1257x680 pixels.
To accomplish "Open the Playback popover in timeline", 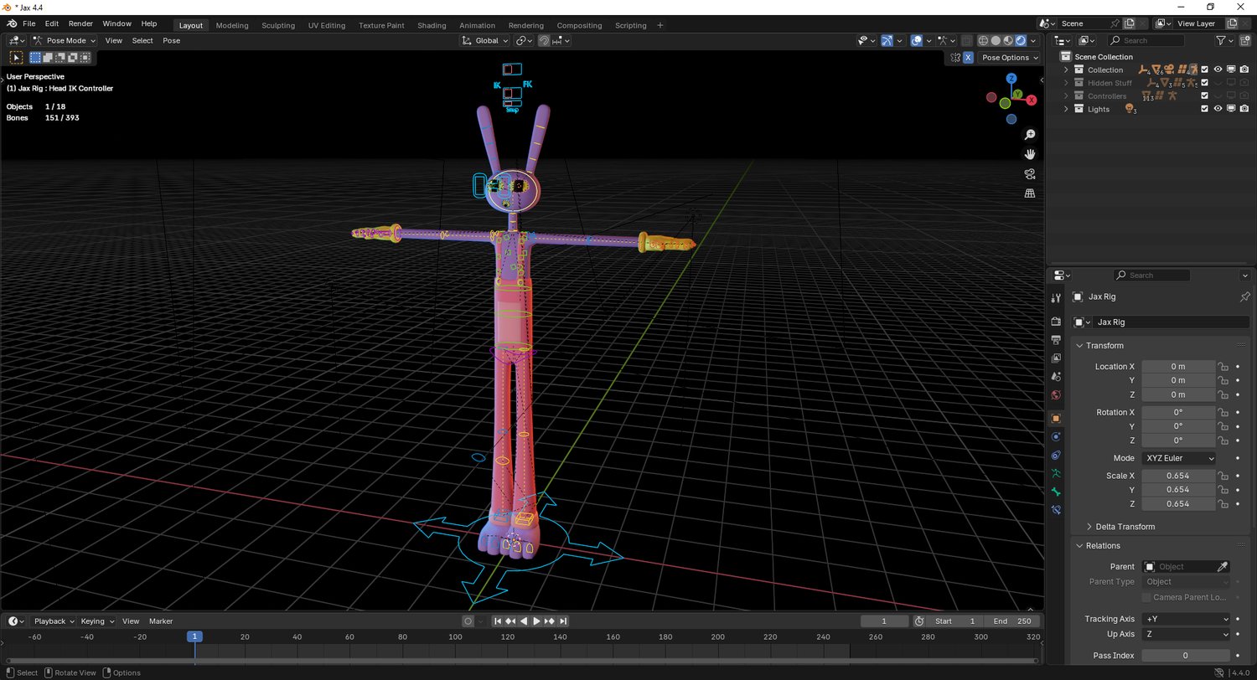I will (54, 621).
